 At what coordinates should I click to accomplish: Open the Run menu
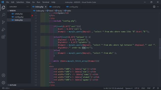point(38,2)
